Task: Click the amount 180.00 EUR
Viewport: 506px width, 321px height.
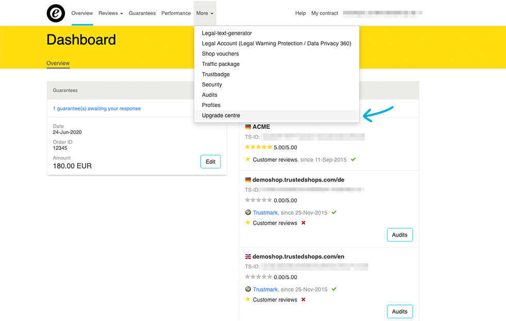Action: pyautogui.click(x=72, y=166)
